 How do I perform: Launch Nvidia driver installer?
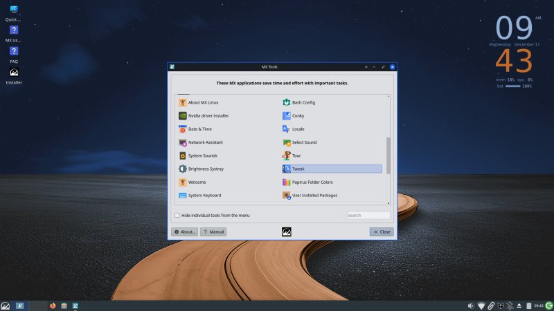204,115
